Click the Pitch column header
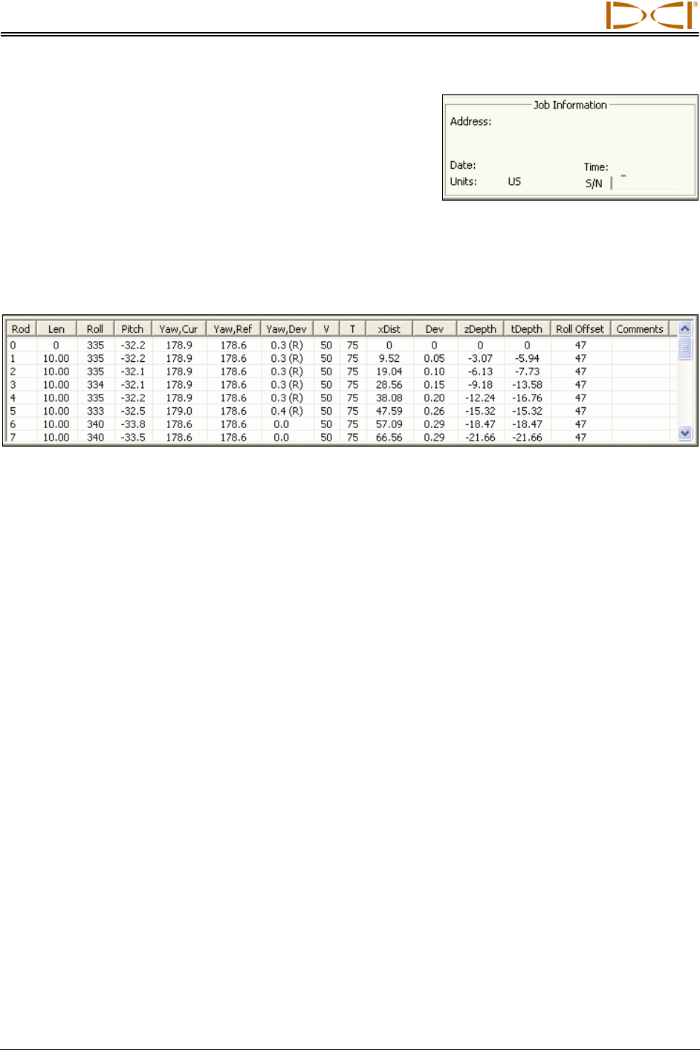The height and width of the screenshot is (1050, 700). pyautogui.click(x=133, y=329)
